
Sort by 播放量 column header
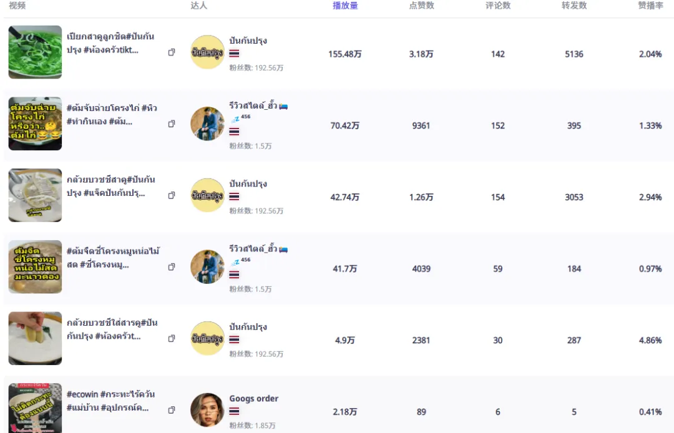point(345,6)
